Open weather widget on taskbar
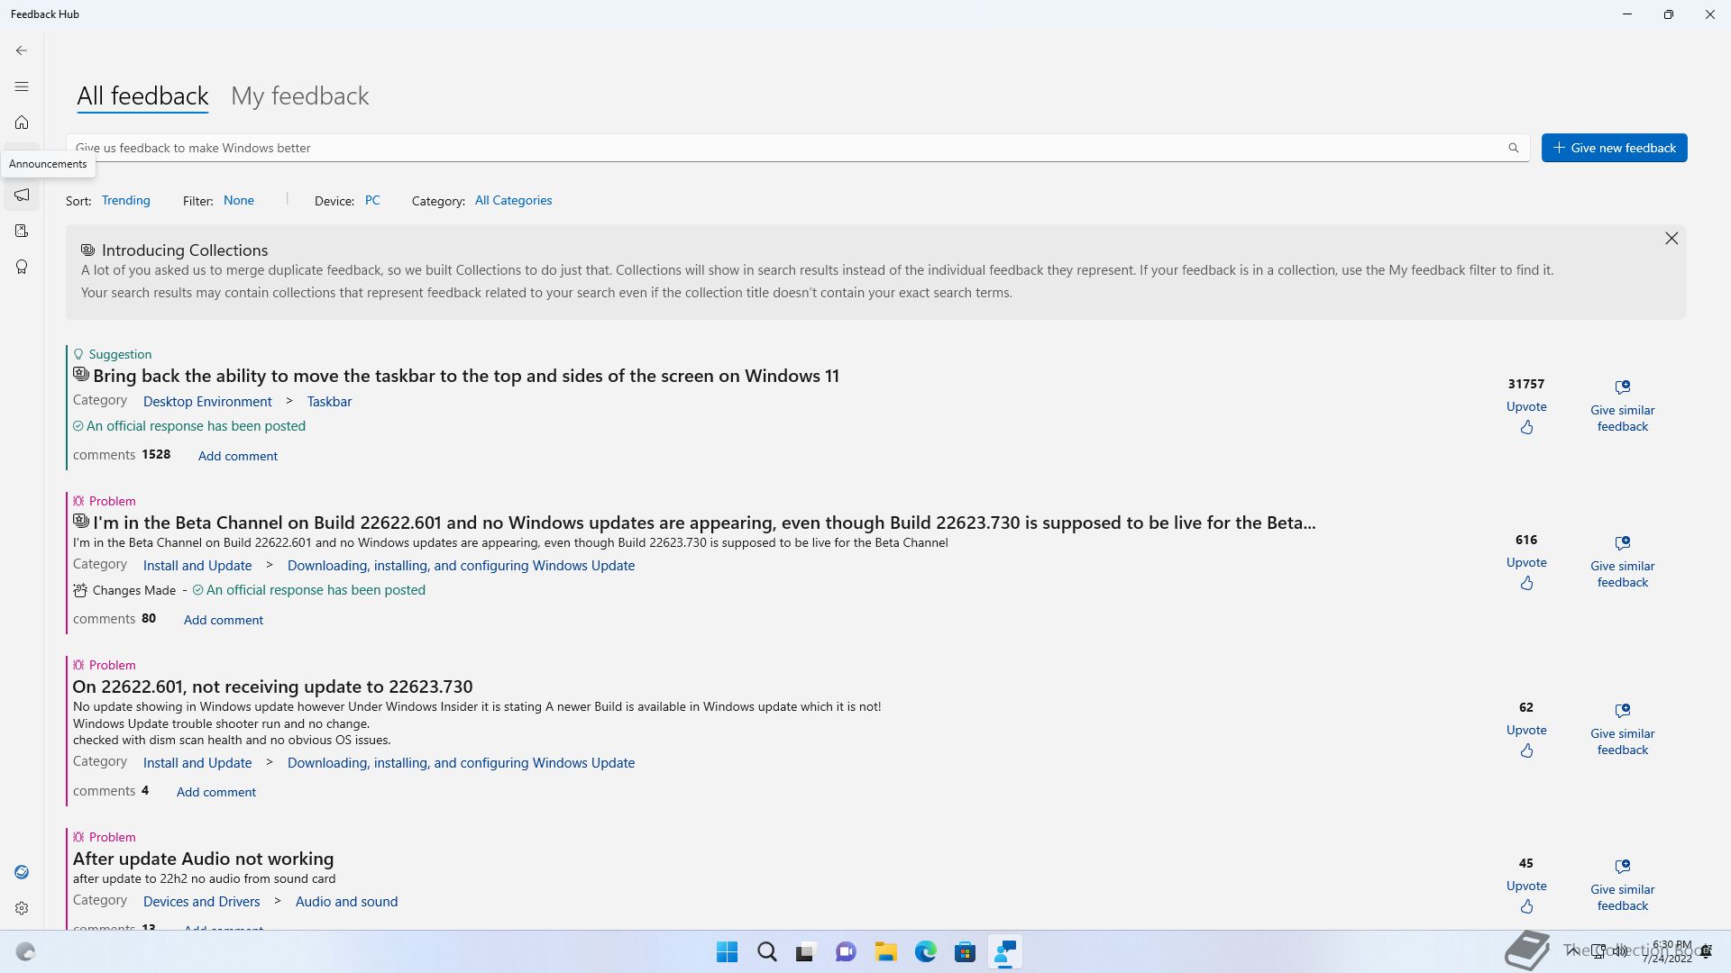The height and width of the screenshot is (973, 1731). 25,951
